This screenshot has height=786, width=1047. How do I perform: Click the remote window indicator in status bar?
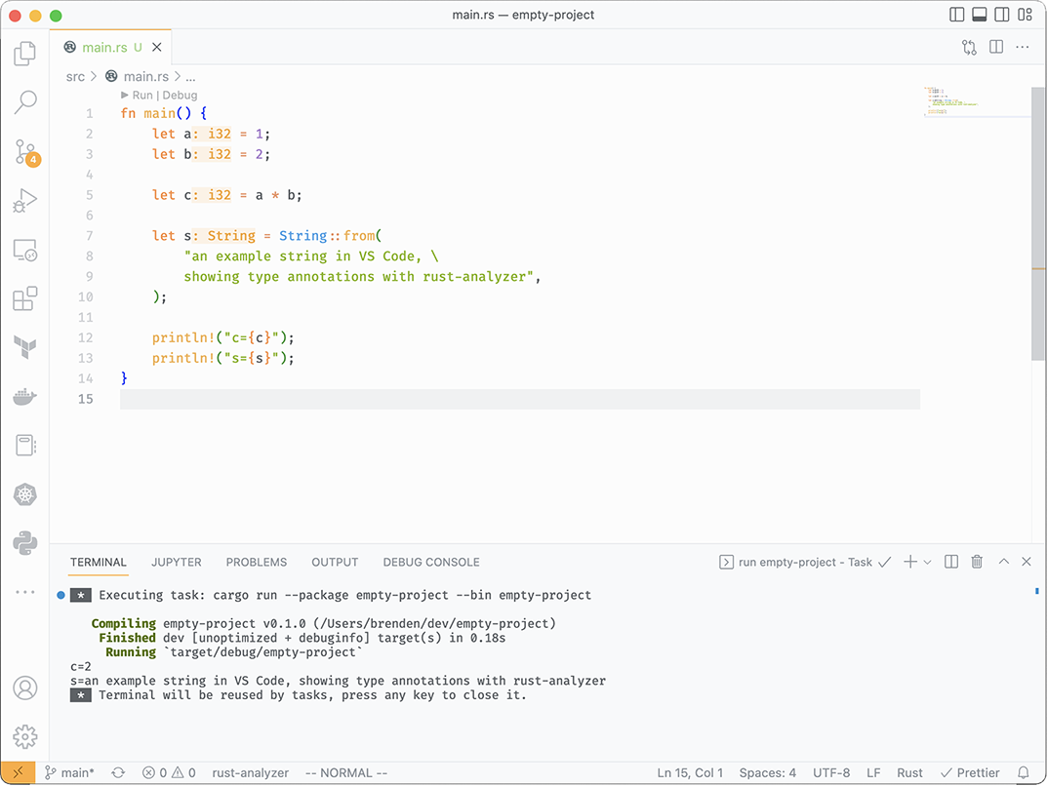pyautogui.click(x=18, y=772)
